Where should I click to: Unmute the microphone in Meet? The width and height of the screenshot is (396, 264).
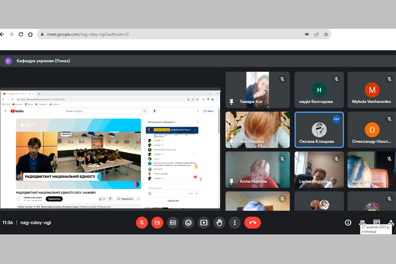pos(142,223)
